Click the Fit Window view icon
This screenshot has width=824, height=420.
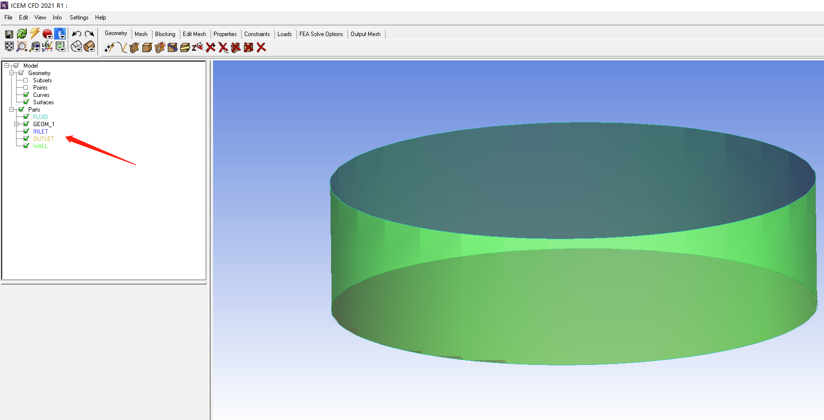[9, 46]
